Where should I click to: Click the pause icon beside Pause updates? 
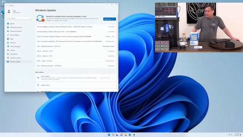[x=38, y=78]
